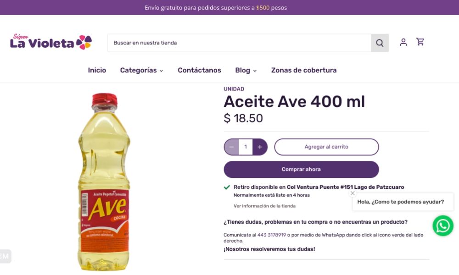Go to Inicio menu item

point(97,70)
